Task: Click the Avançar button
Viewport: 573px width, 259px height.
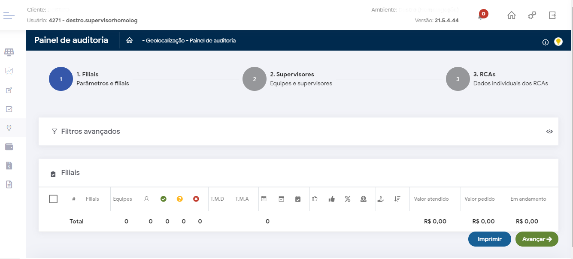Action: tap(537, 239)
